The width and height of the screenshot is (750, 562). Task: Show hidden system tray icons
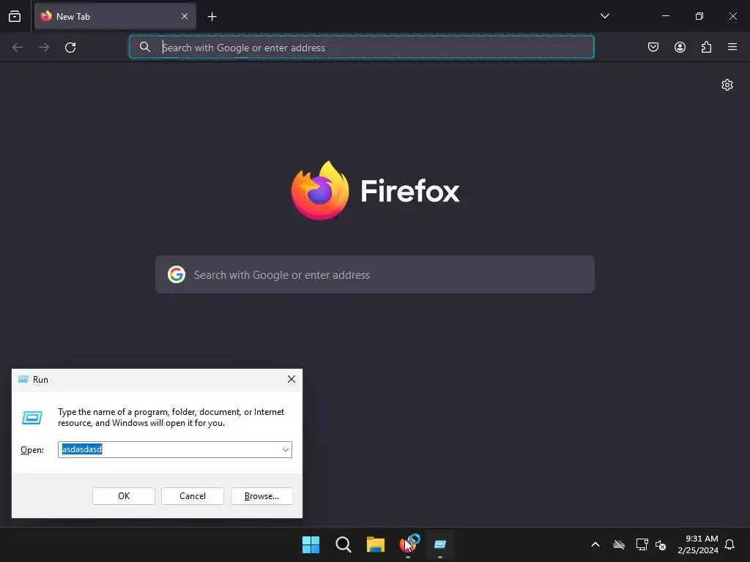coord(595,544)
